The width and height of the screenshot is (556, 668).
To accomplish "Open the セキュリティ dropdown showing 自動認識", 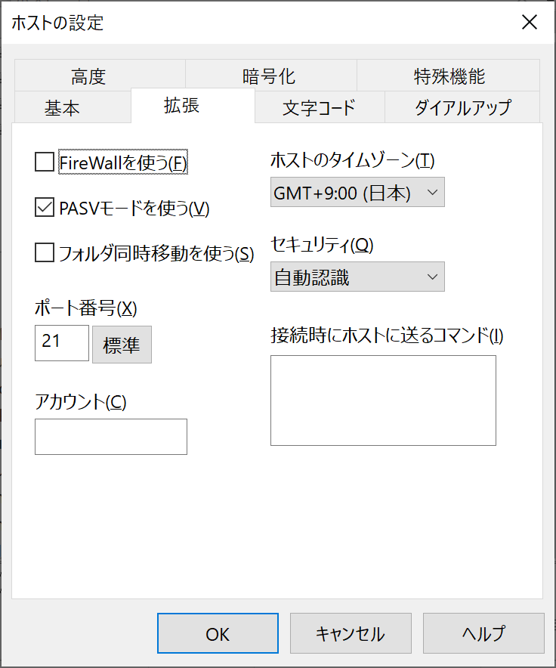I will [357, 277].
